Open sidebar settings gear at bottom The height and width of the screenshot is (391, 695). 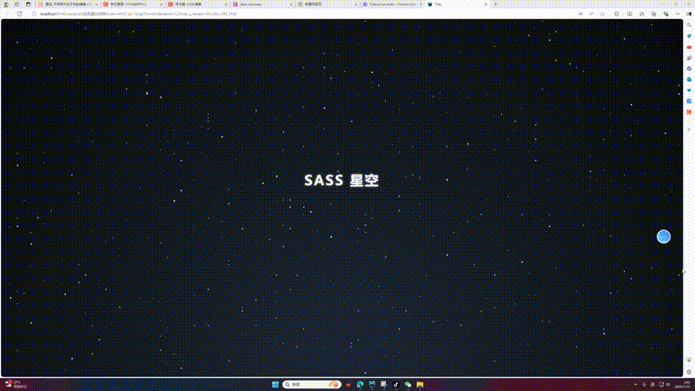point(689,372)
